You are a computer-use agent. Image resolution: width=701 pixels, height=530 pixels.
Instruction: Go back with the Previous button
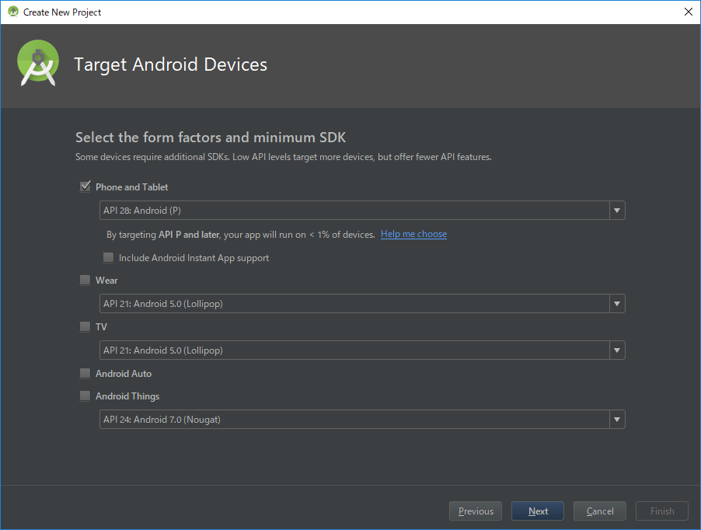point(476,511)
